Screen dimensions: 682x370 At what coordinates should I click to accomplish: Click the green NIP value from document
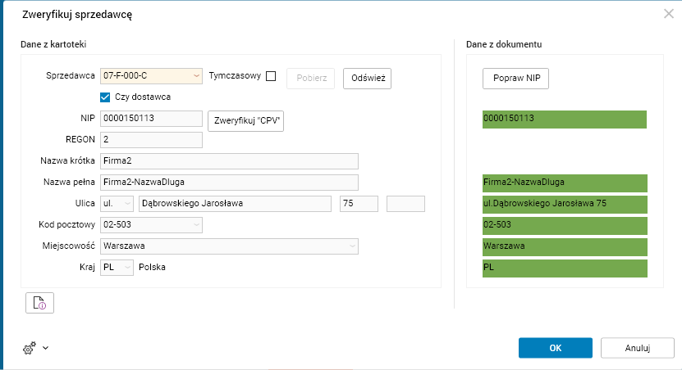[564, 119]
